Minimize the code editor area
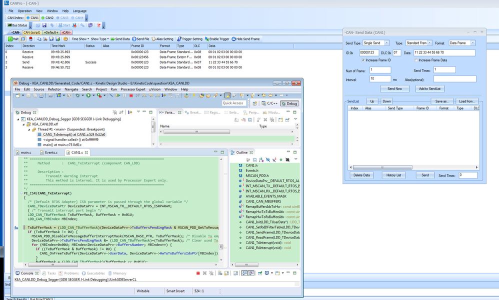Viewport: 499px width, 300px height. click(215, 152)
